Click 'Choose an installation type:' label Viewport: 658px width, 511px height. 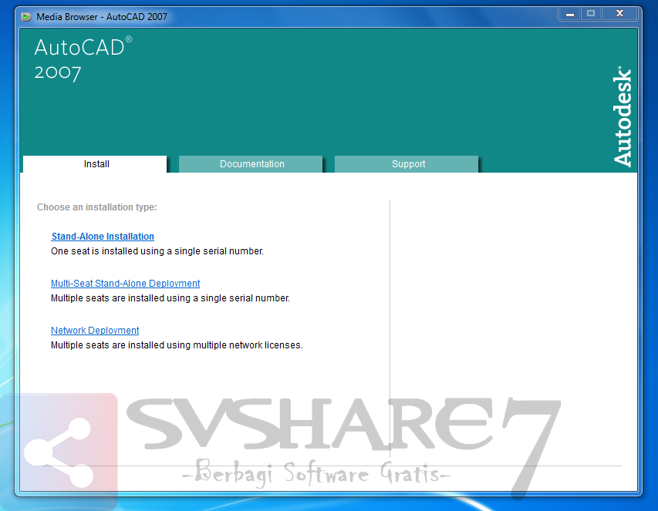97,207
